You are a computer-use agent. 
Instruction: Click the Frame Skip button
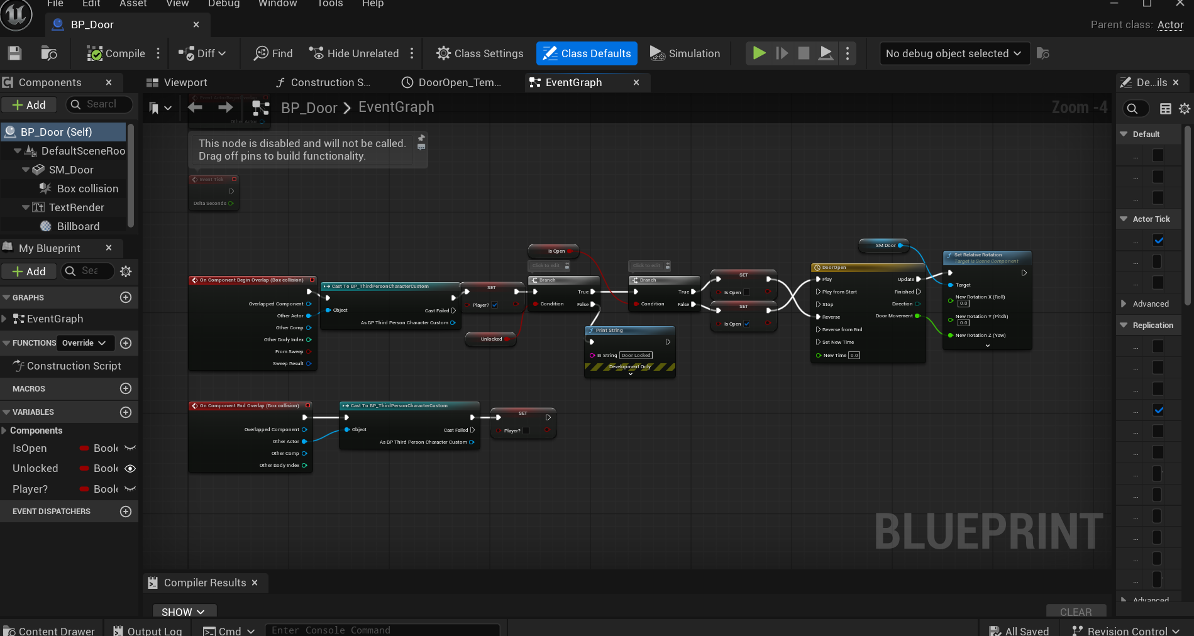tap(782, 53)
